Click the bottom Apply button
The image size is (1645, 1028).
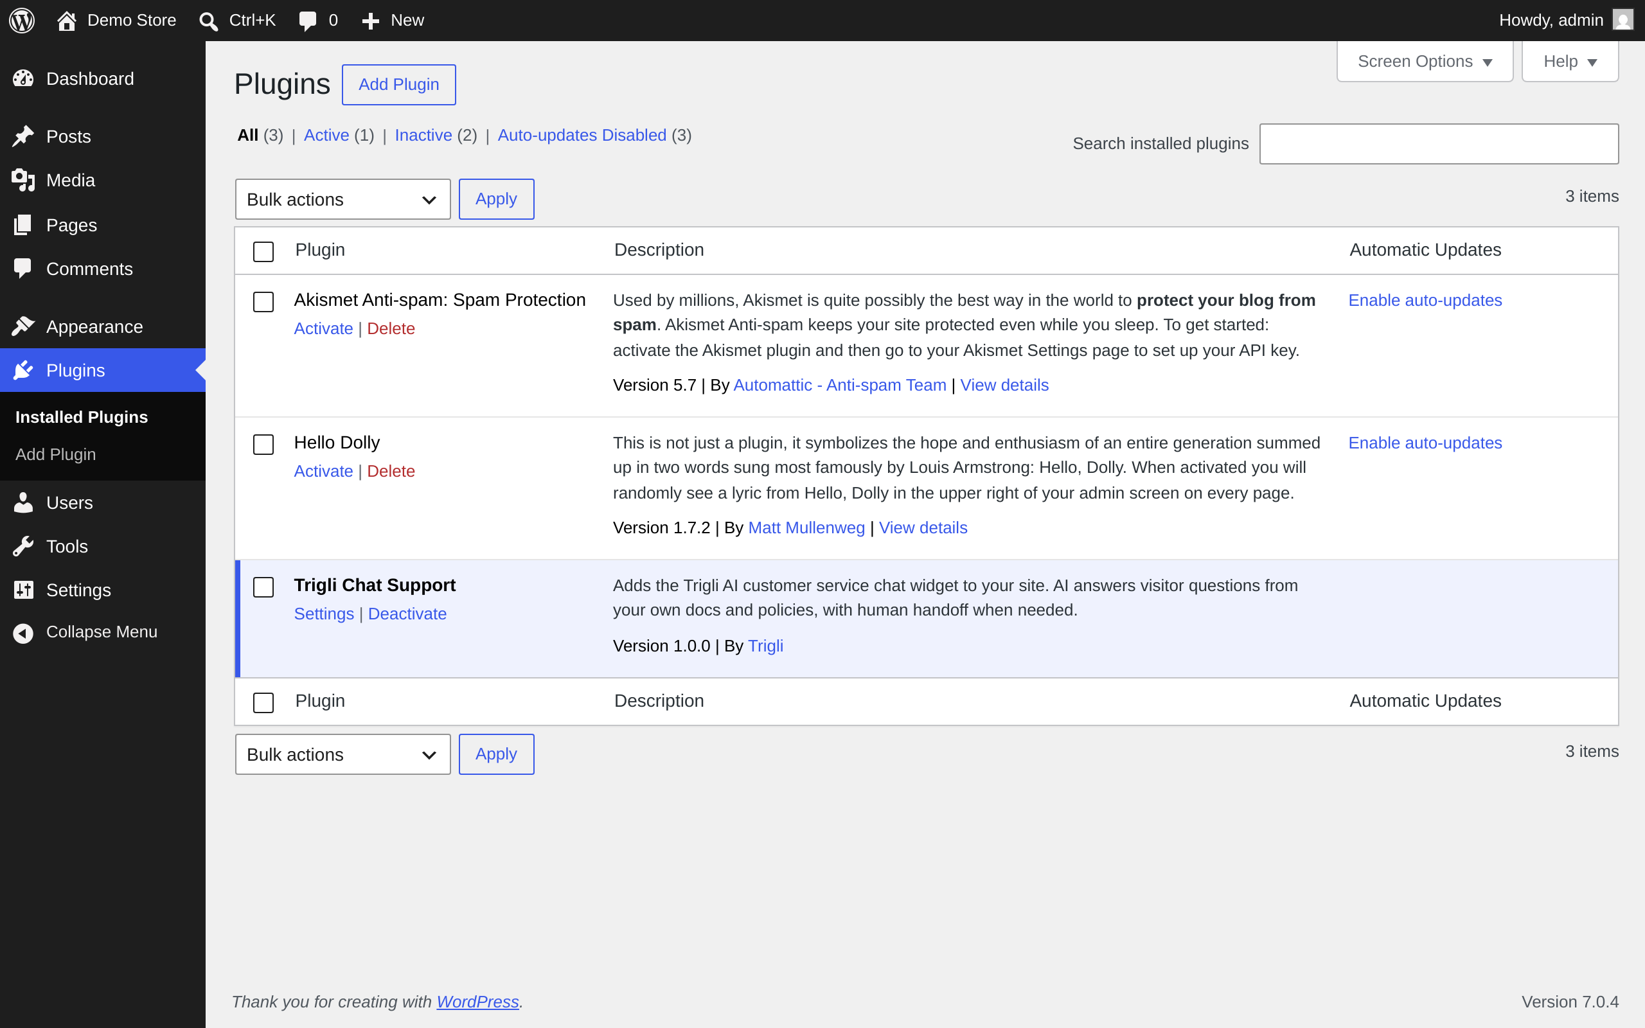coord(496,754)
